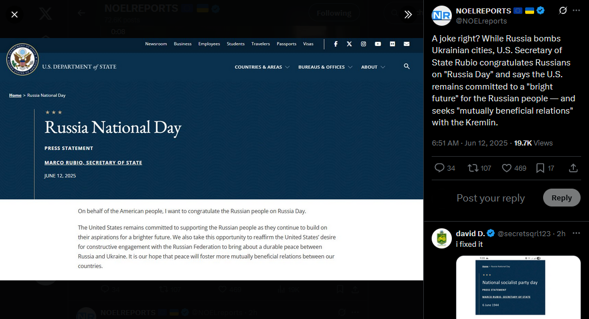Focus the Post your reply field
The width and height of the screenshot is (589, 319).
490,198
